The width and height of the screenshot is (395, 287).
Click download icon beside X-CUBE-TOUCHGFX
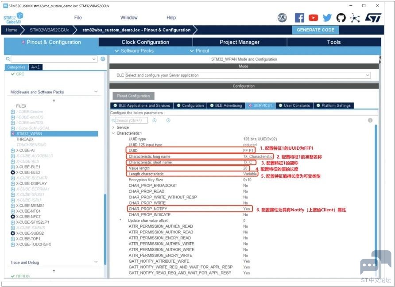12,244
